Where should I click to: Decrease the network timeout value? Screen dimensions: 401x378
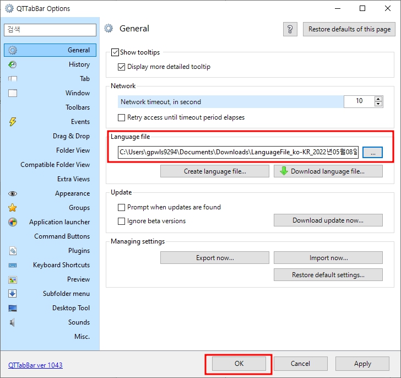click(x=378, y=104)
